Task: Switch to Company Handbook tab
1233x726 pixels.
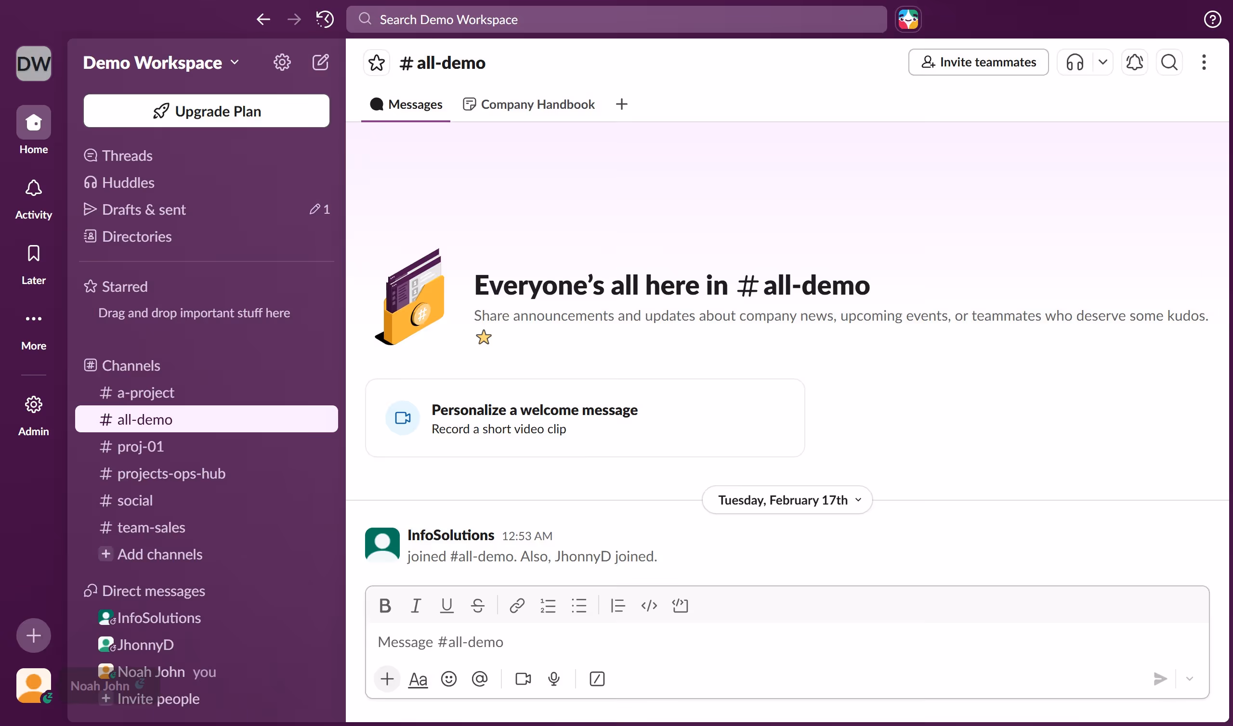Action: 528,104
